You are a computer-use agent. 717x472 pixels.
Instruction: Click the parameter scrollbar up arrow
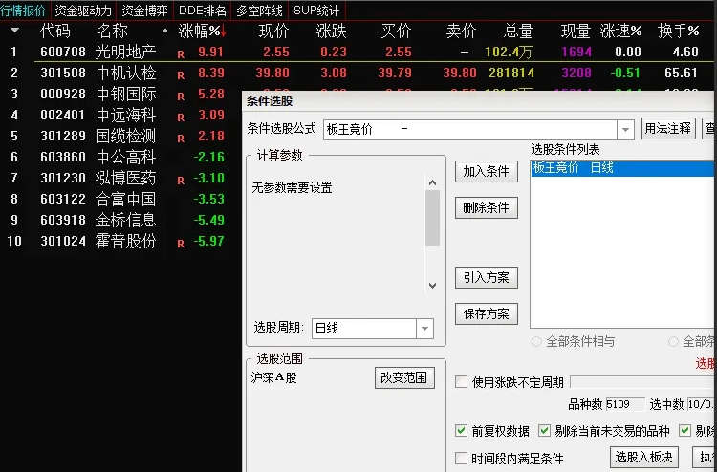tap(432, 183)
